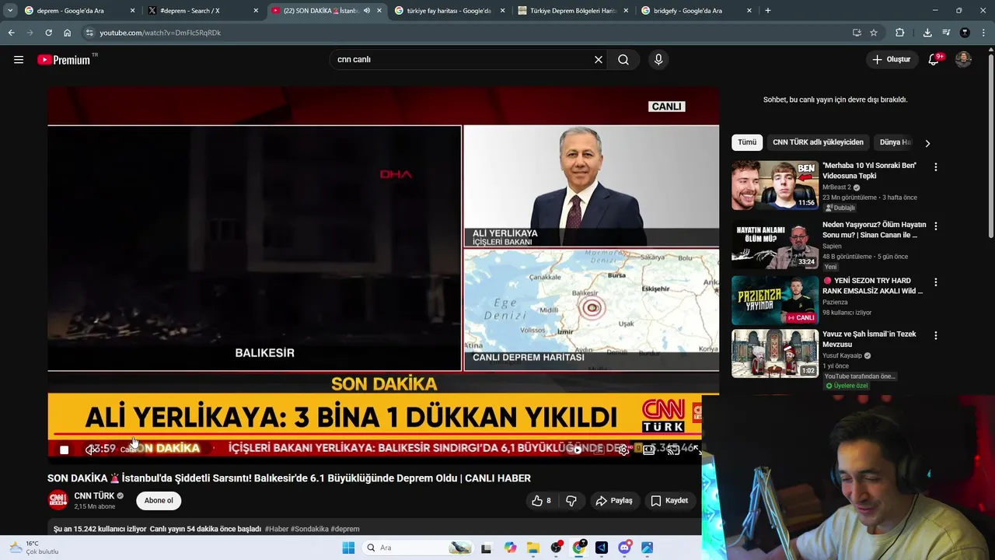Image resolution: width=995 pixels, height=560 pixels.
Task: Open the media control icon in Chrome toolbar
Action: coord(946,33)
